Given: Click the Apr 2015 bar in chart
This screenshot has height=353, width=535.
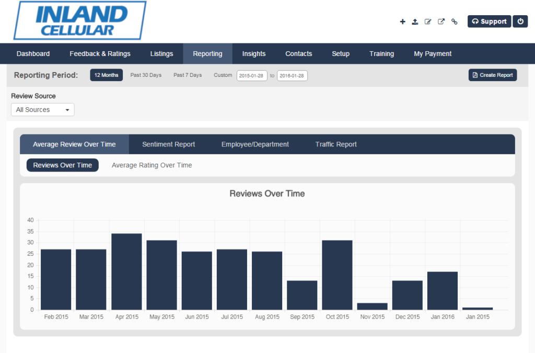Looking at the screenshot, I should [x=126, y=271].
